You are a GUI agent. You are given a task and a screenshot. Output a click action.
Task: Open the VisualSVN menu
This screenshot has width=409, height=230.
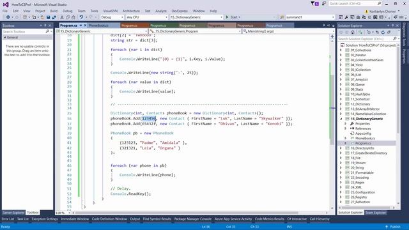tap(111, 11)
